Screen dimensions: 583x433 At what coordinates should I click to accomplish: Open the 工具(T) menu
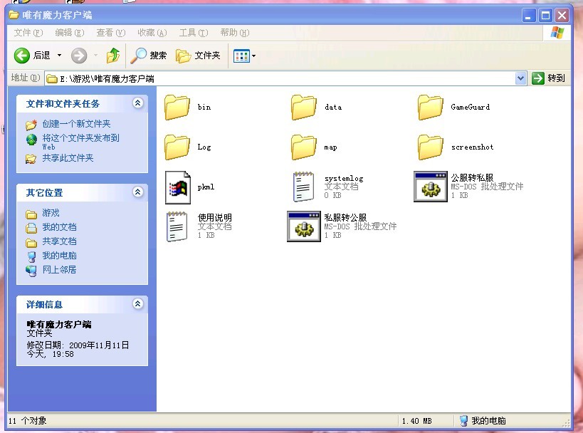pos(194,33)
